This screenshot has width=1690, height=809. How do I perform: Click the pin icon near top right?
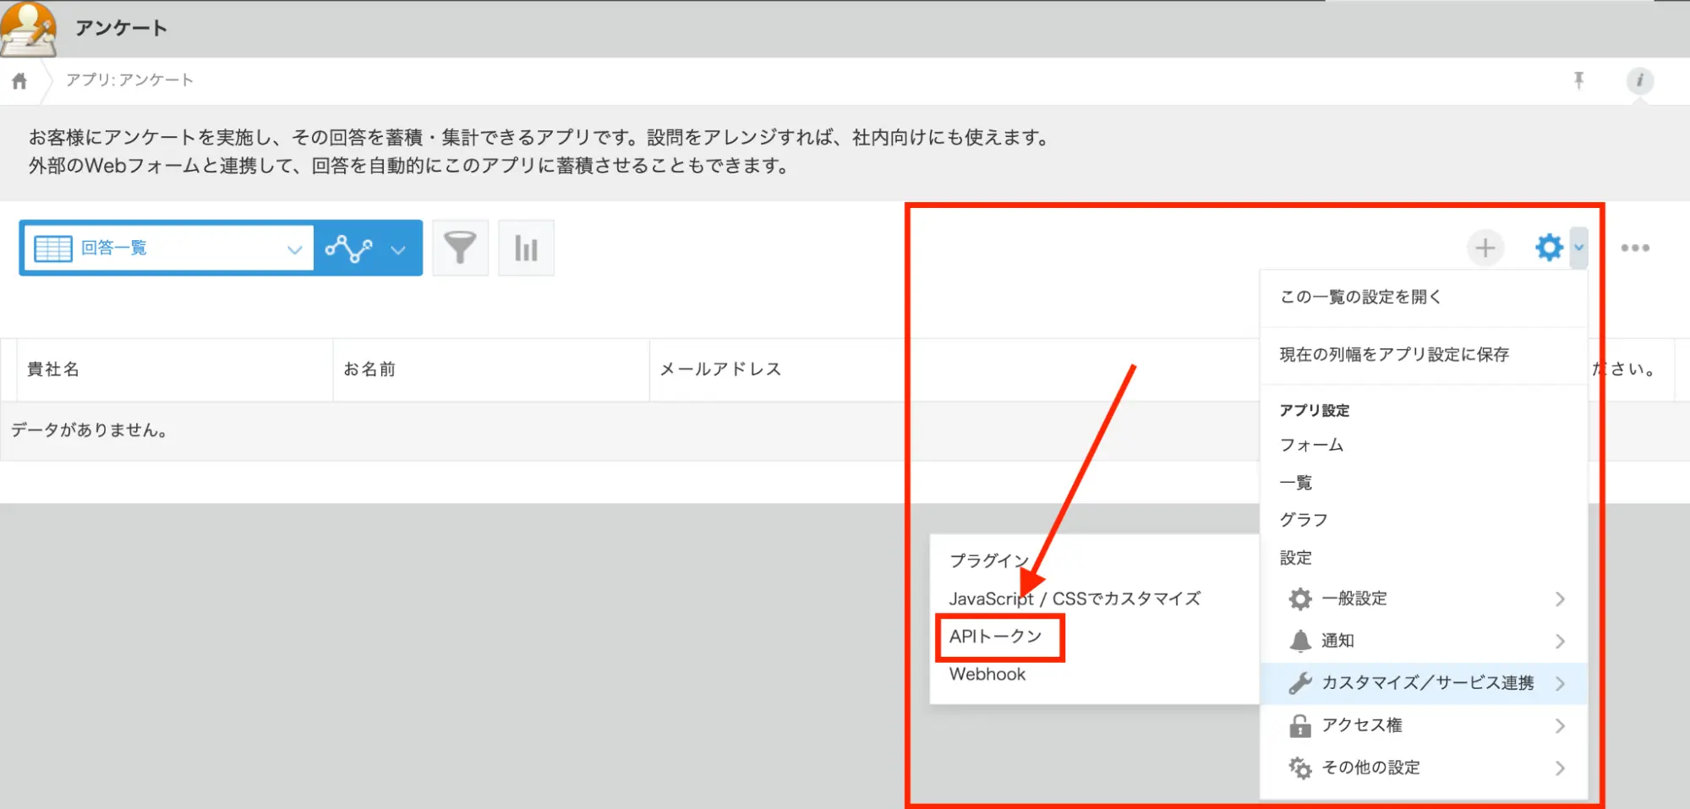1578,80
